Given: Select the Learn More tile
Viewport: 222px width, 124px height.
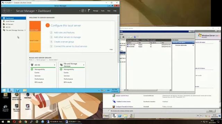Looking at the screenshot, I should coord(35,47).
